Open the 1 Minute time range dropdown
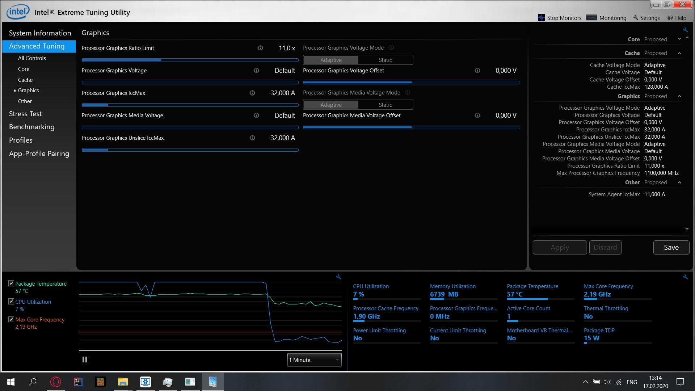The image size is (695, 391). 314,360
